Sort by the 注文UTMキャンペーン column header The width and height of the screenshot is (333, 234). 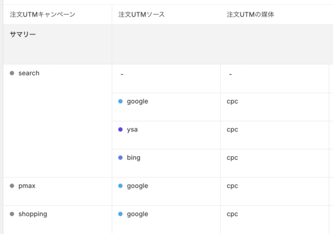click(42, 14)
